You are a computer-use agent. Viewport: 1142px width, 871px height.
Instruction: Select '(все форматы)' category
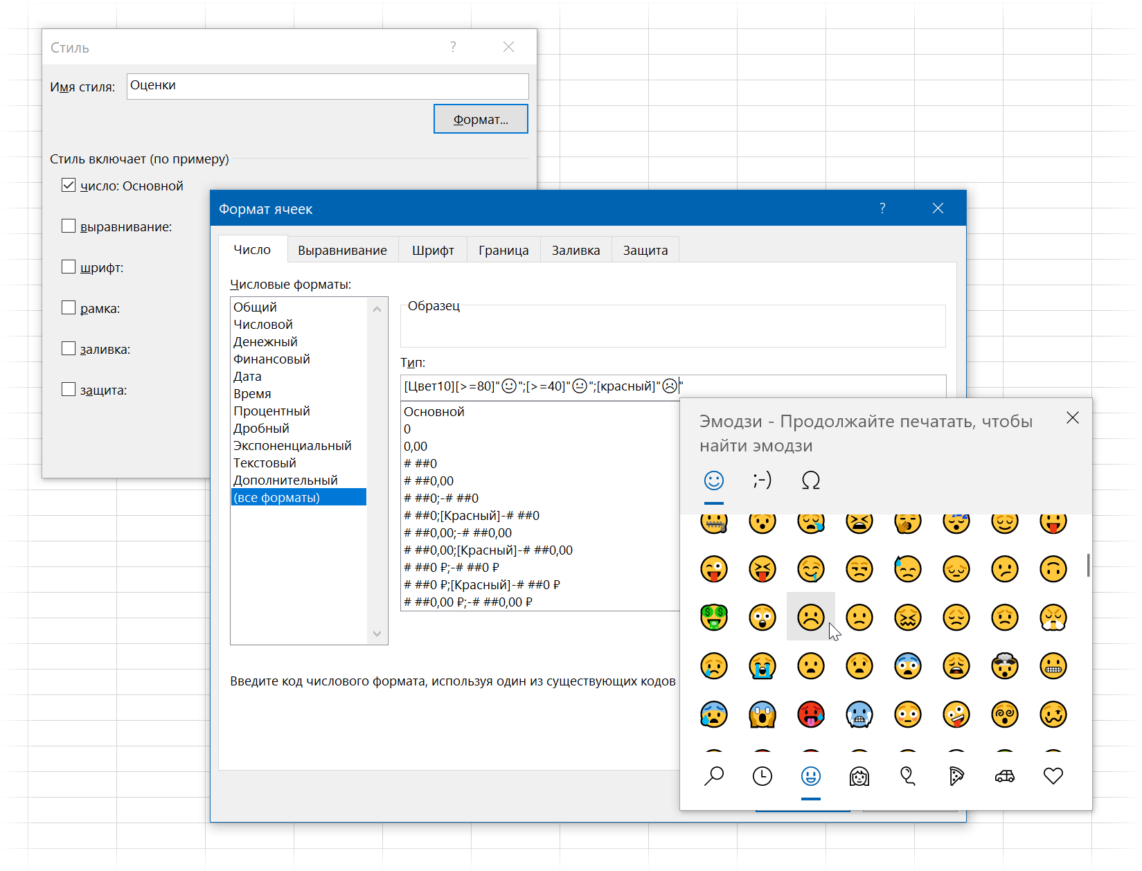tap(298, 497)
